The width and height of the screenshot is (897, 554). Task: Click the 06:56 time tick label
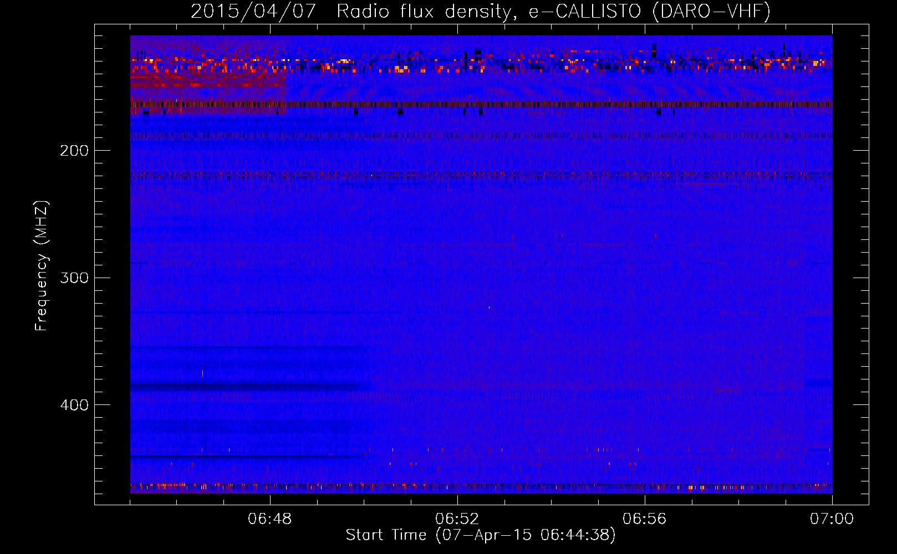pos(645,519)
